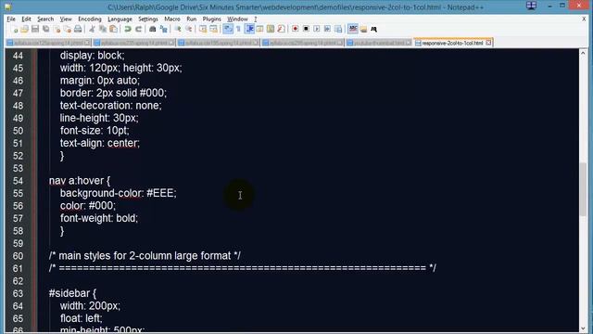Open the Macro menu
The height and width of the screenshot is (334, 593).
tap(172, 19)
